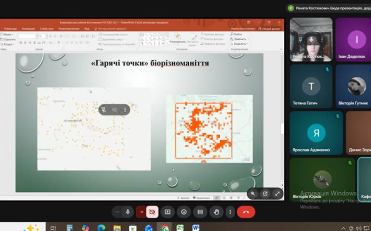The width and height of the screenshot is (371, 231).
Task: Raise hand using the hand icon
Action: (x=217, y=212)
